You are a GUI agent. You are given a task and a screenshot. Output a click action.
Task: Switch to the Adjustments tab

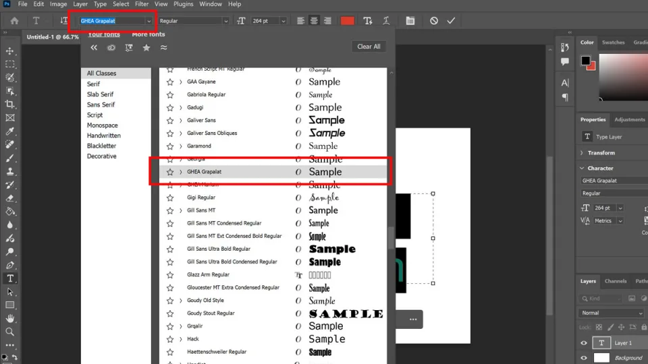(x=629, y=120)
